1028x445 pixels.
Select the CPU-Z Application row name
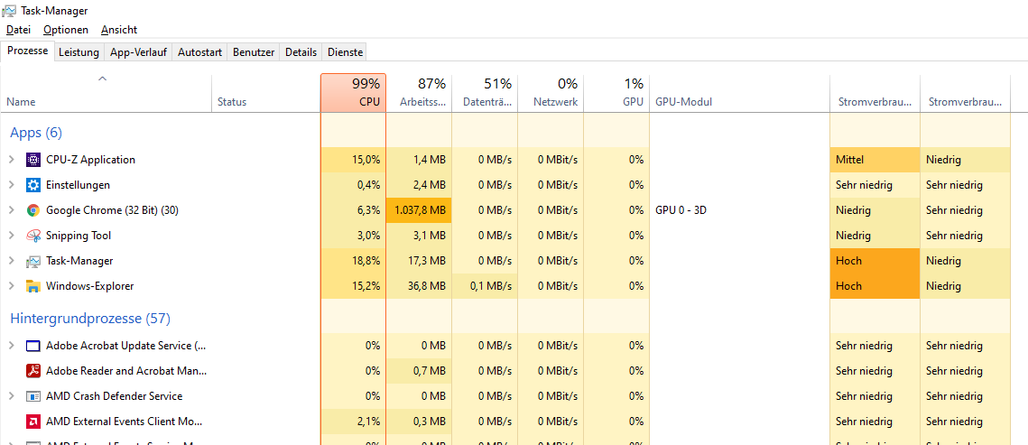(90, 159)
